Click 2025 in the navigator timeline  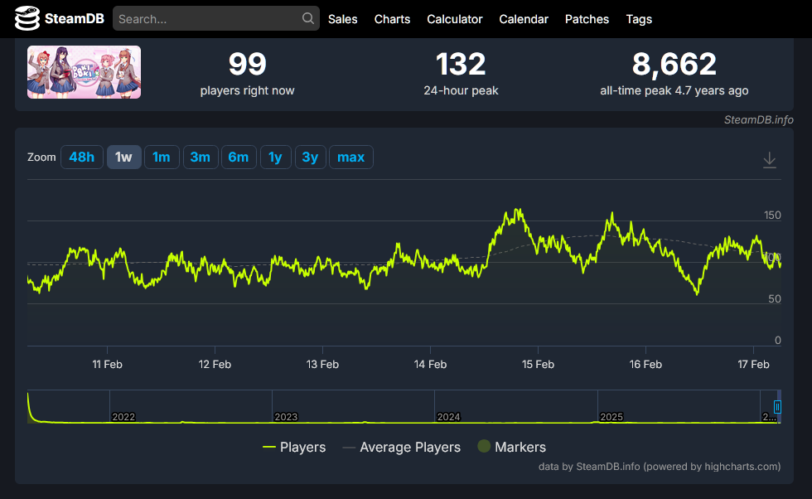coord(611,417)
